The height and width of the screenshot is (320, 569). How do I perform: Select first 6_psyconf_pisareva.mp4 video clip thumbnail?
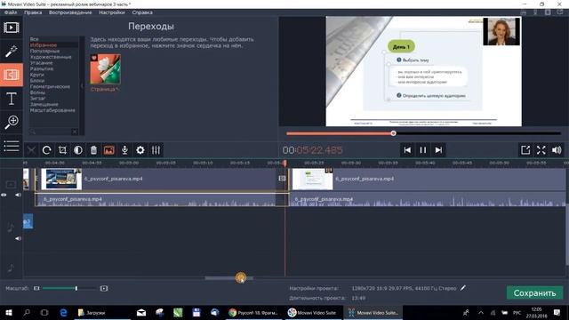61,179
